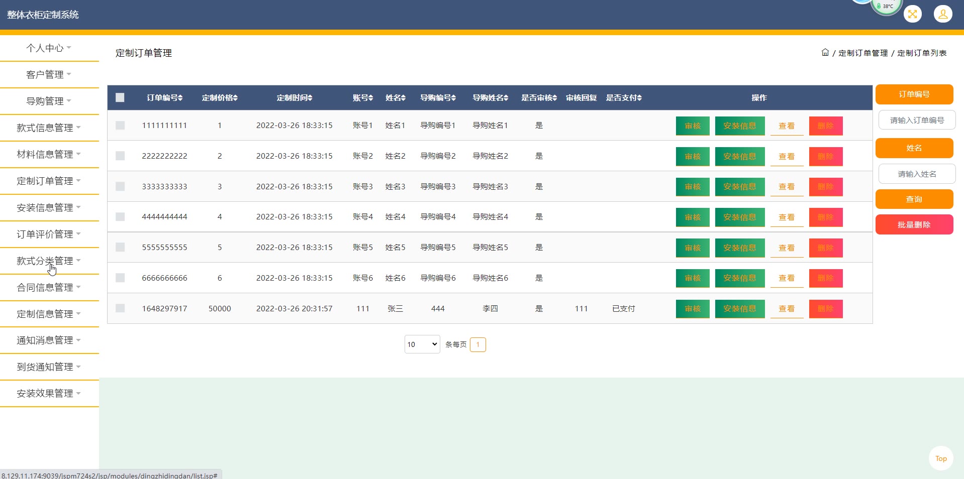Click the Top scroll-to-top circle
964x479 pixels.
(x=941, y=458)
